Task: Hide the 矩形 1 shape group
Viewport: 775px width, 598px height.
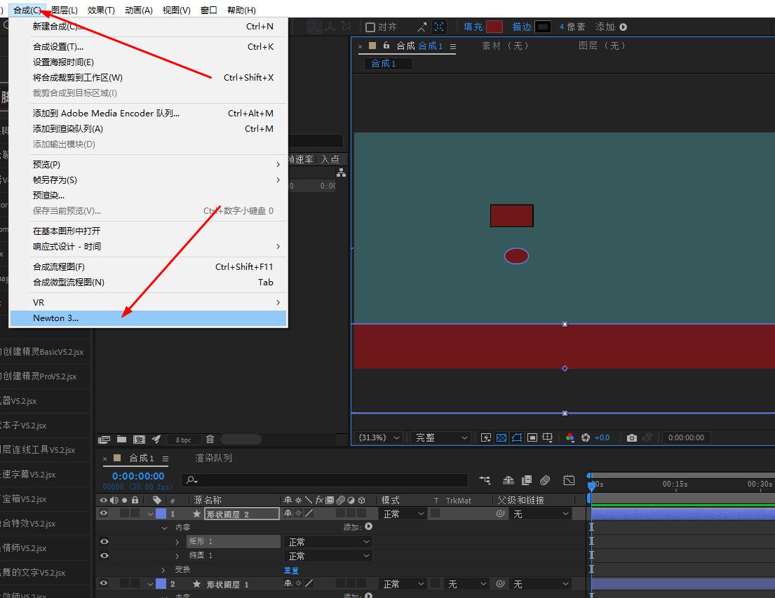Action: tap(104, 542)
